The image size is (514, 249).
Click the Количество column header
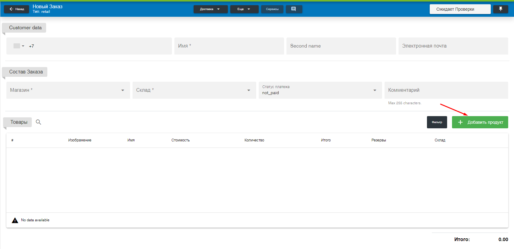pos(254,140)
